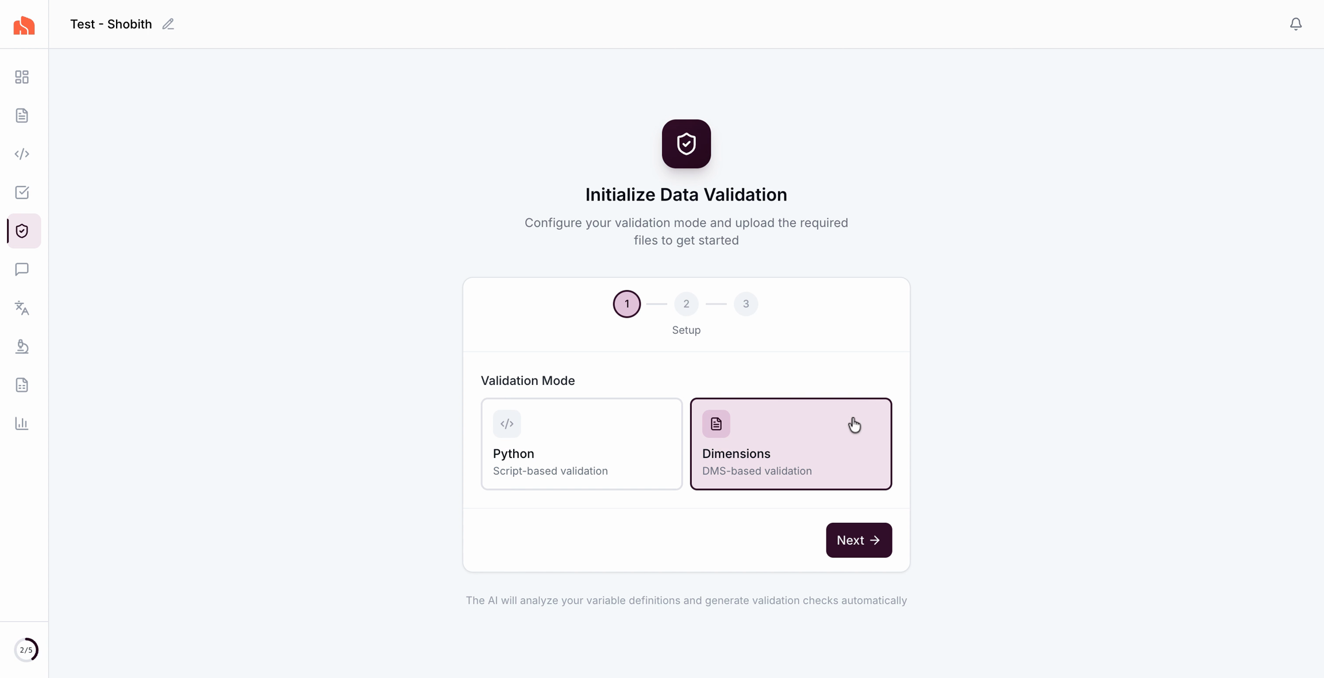Image resolution: width=1324 pixels, height=678 pixels.
Task: Open the chat bubble icon in sidebar
Action: pyautogui.click(x=22, y=269)
